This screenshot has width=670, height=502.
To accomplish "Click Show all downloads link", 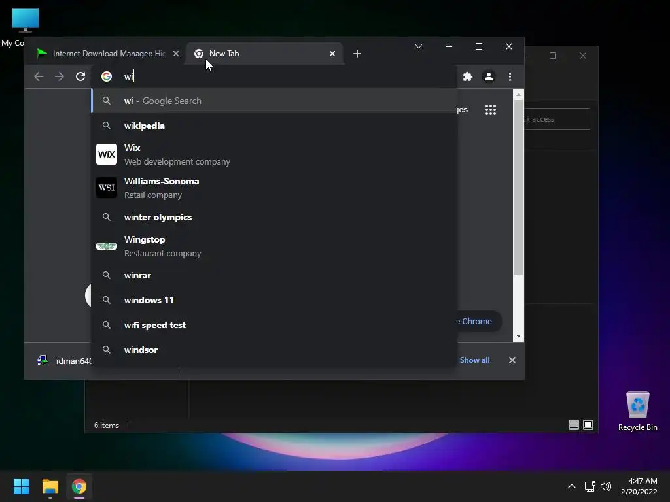I will (x=475, y=360).
